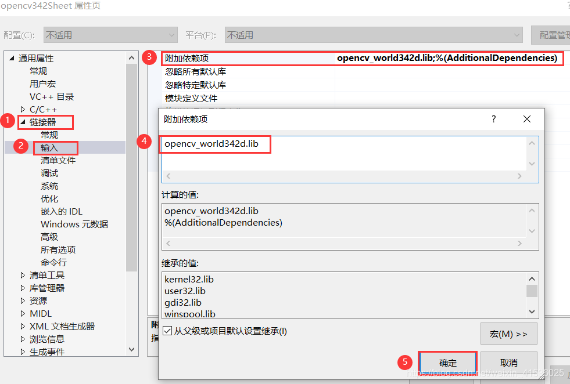Image resolution: width=570 pixels, height=384 pixels.
Task: Click scroll-up arrow in 继承的值 list
Action: (x=532, y=279)
